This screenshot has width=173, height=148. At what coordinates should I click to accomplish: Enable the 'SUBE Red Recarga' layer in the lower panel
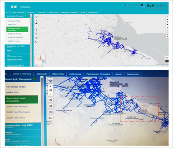[x=22, y=107]
